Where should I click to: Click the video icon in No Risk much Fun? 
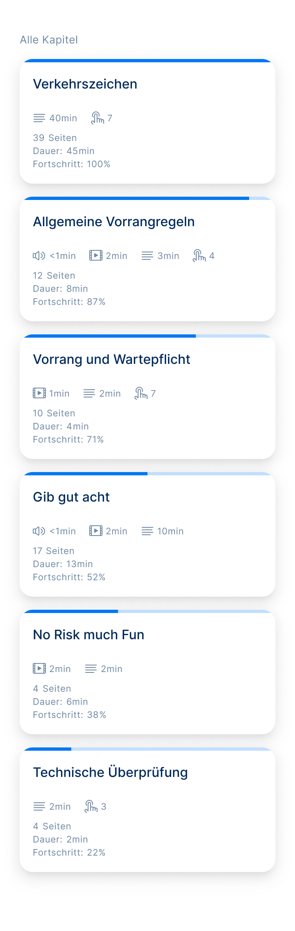point(39,669)
